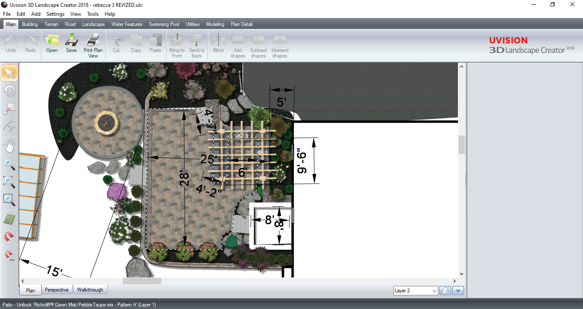Click the horizontal scrollbar thumb
Viewport: 583px width, 309px height.
pyautogui.click(x=142, y=281)
